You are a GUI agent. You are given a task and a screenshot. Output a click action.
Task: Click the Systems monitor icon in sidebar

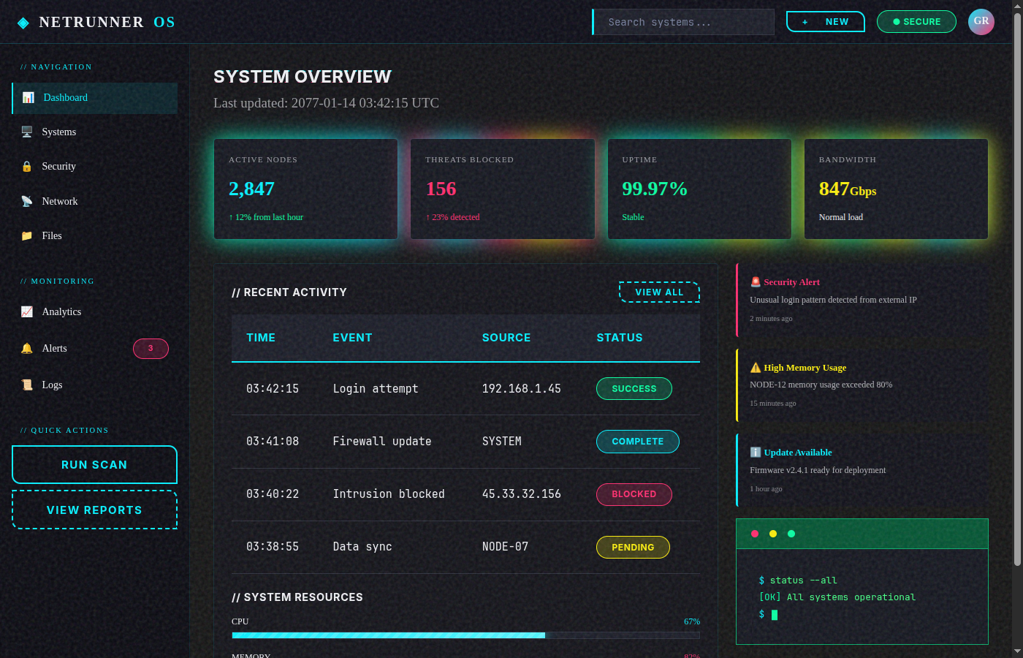[27, 132]
